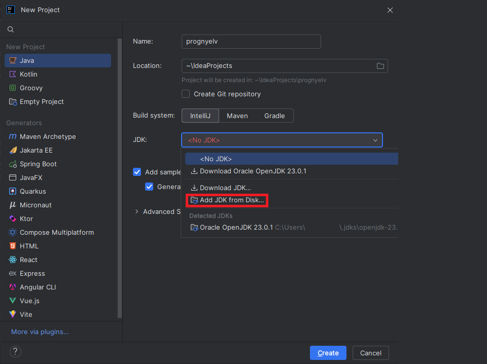
Task: Select Kotlin project type
Action: 58,74
